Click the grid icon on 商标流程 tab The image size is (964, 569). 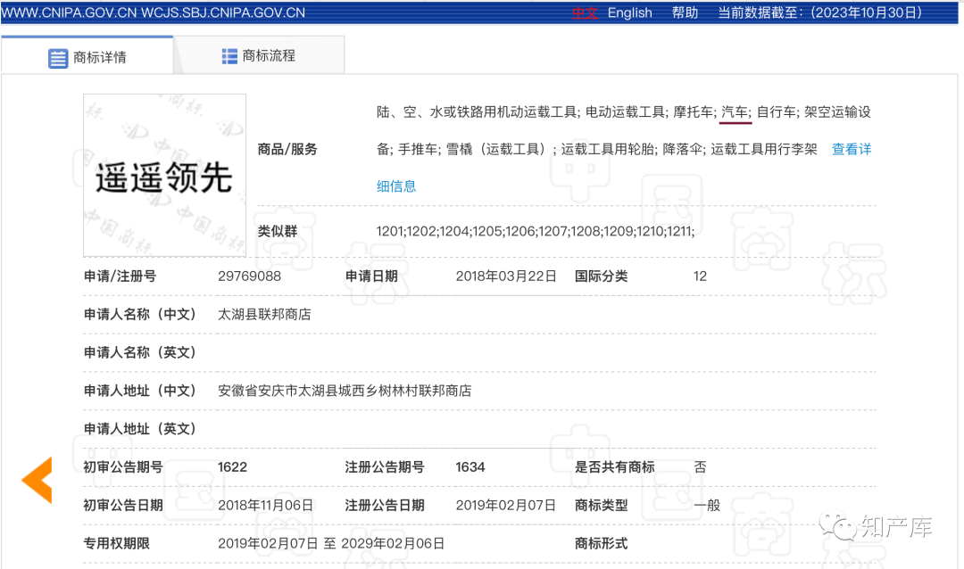pyautogui.click(x=229, y=56)
